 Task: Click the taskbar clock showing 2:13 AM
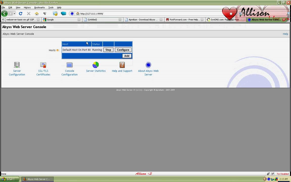click(284, 179)
